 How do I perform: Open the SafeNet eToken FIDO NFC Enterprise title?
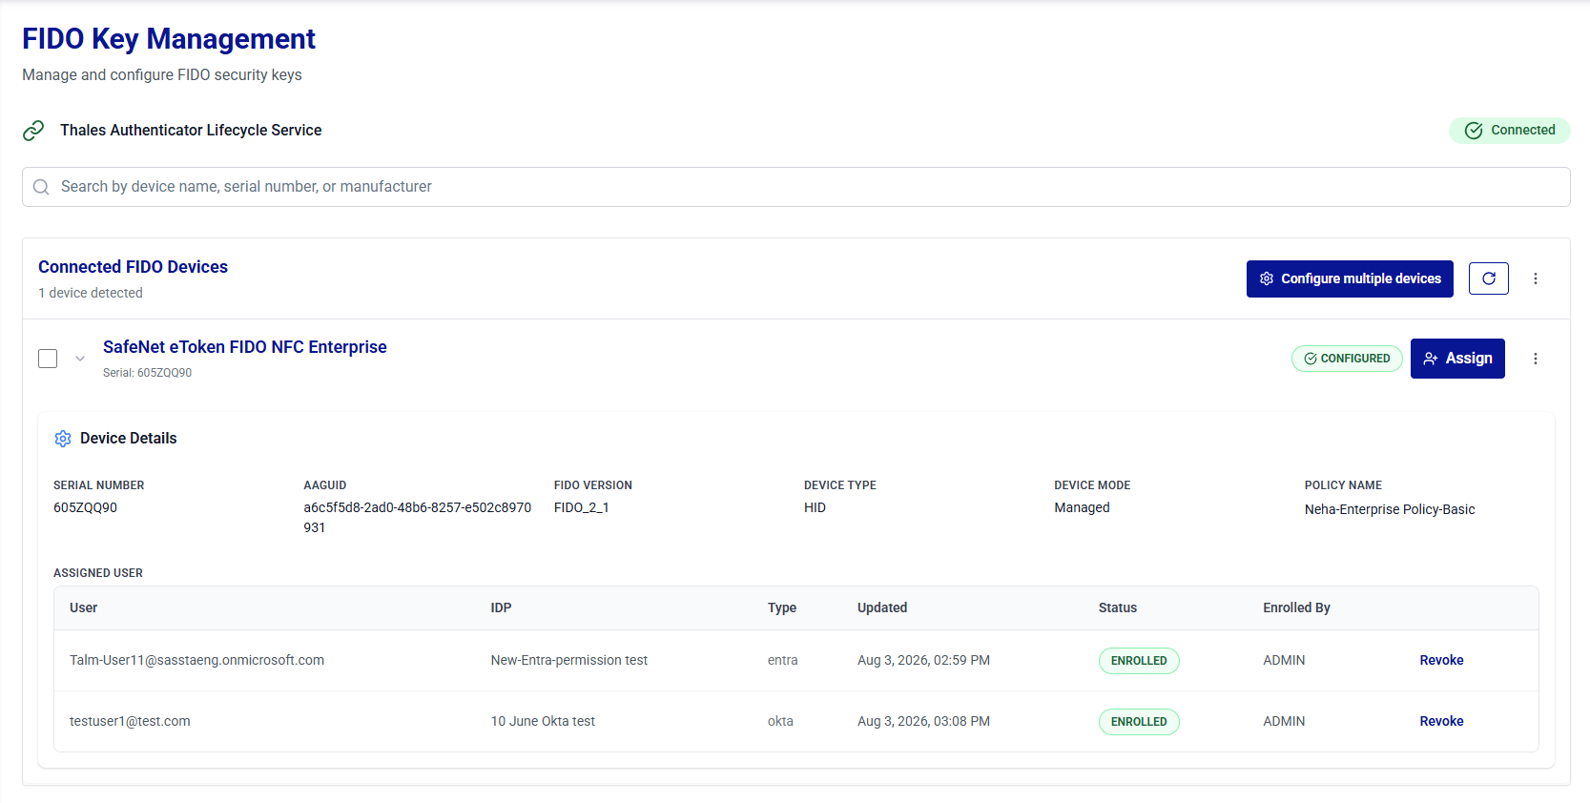tap(245, 347)
